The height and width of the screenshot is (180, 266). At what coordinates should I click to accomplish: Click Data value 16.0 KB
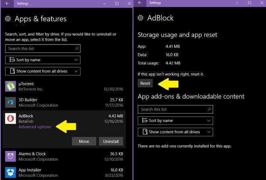pyautogui.click(x=172, y=55)
